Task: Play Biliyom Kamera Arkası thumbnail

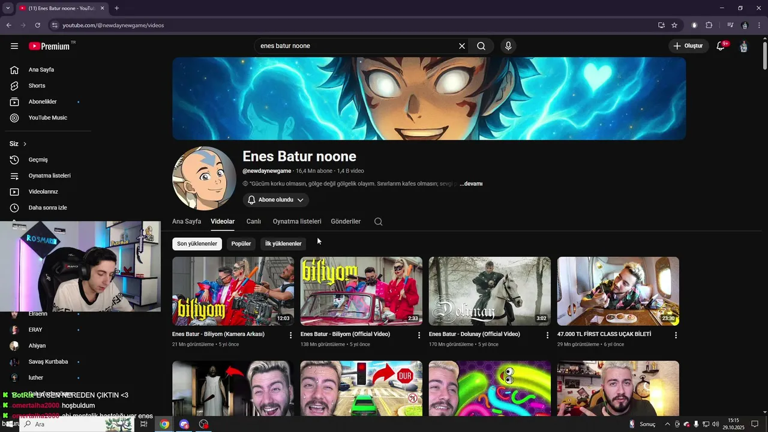Action: pos(233,291)
